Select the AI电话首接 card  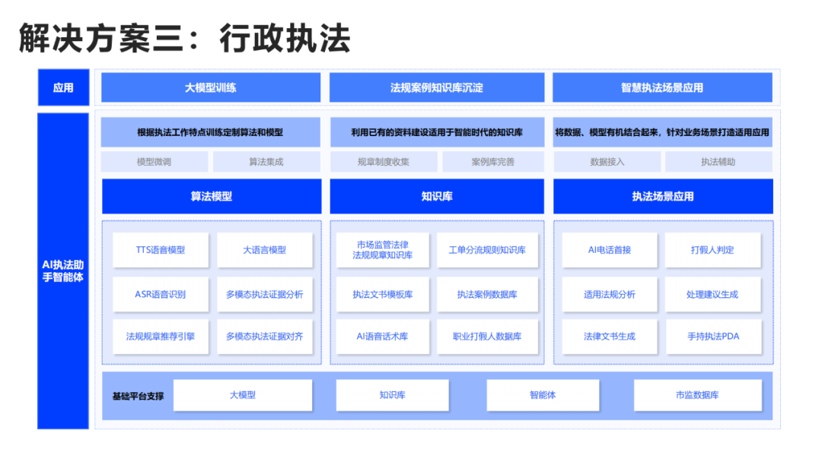609,250
